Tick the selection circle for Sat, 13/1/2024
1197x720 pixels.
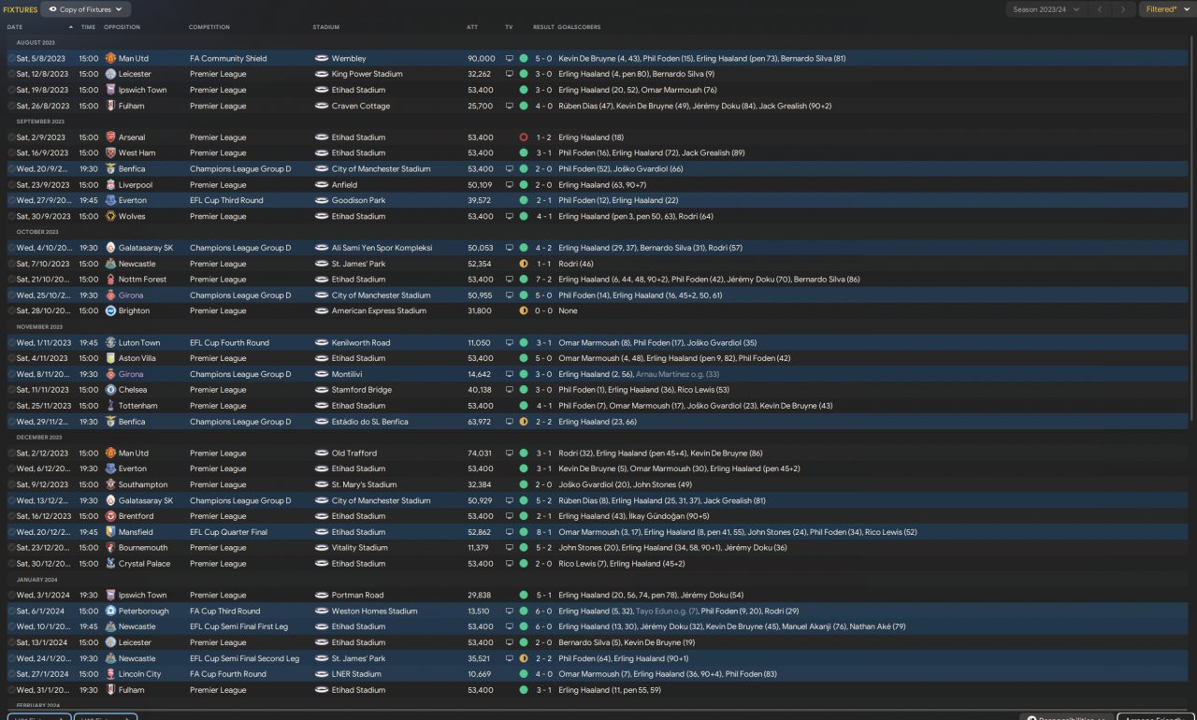(x=11, y=643)
